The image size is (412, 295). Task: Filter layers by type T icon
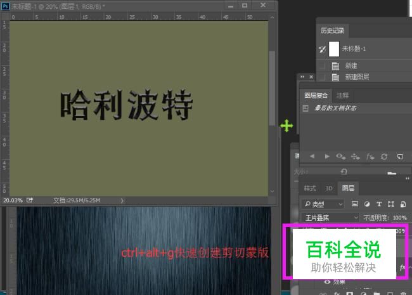[x=379, y=204]
